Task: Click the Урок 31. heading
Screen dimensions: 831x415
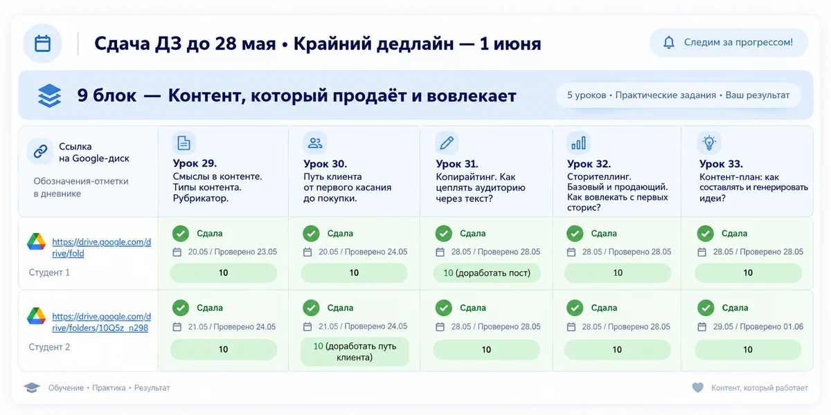Action: 457,164
